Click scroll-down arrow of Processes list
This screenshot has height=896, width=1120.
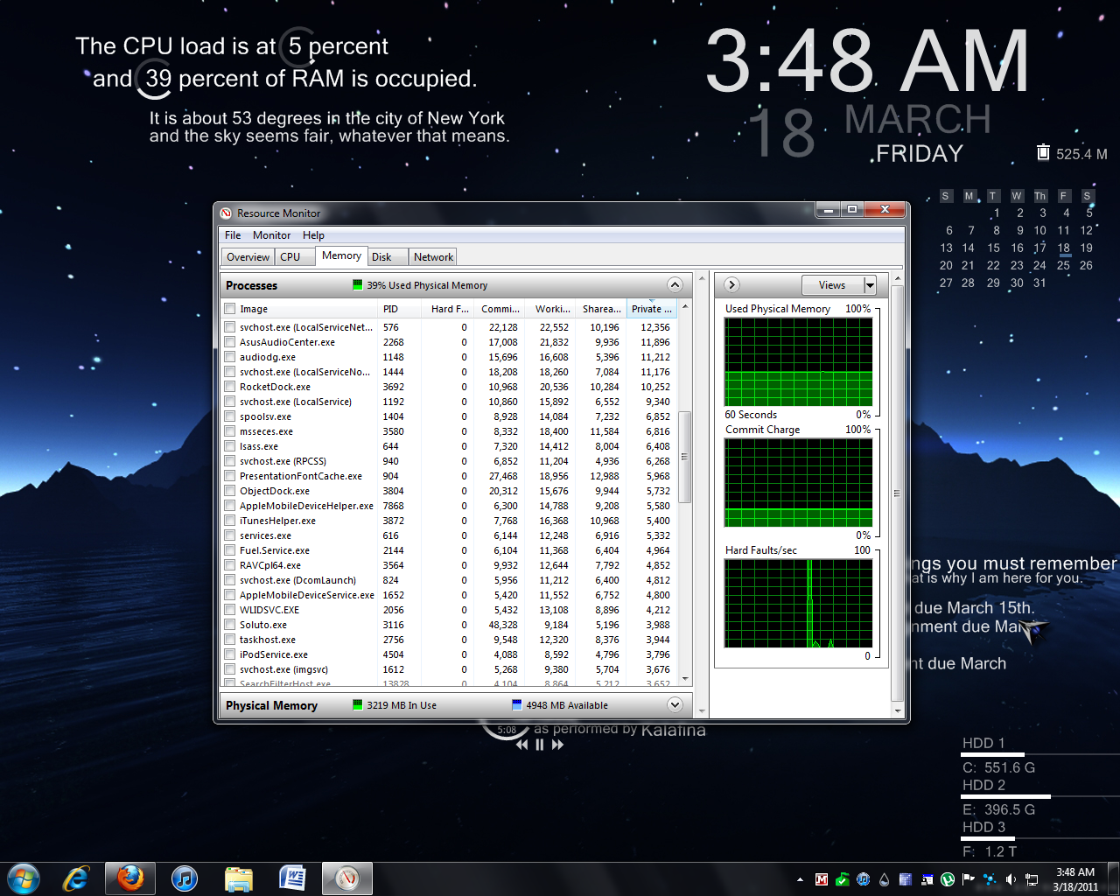pyautogui.click(x=685, y=679)
